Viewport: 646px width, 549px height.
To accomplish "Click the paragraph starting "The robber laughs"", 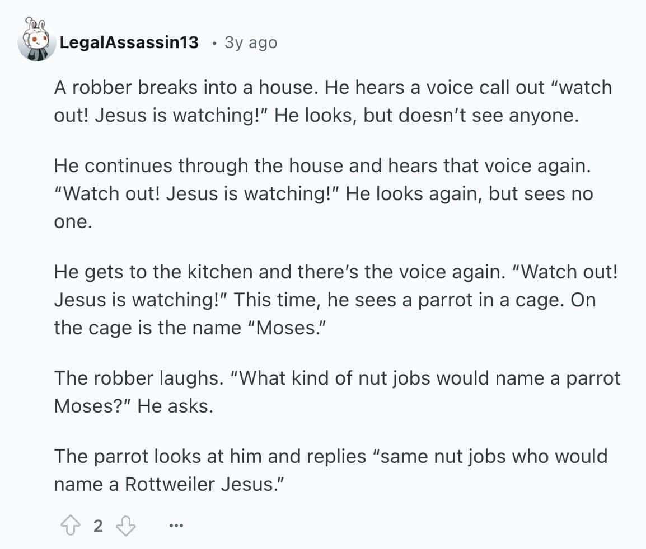I will (x=337, y=391).
